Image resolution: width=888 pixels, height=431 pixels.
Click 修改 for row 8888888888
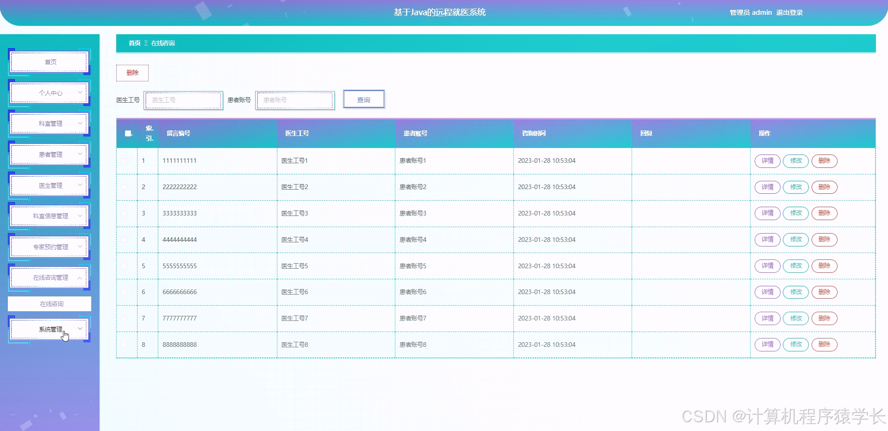796,345
